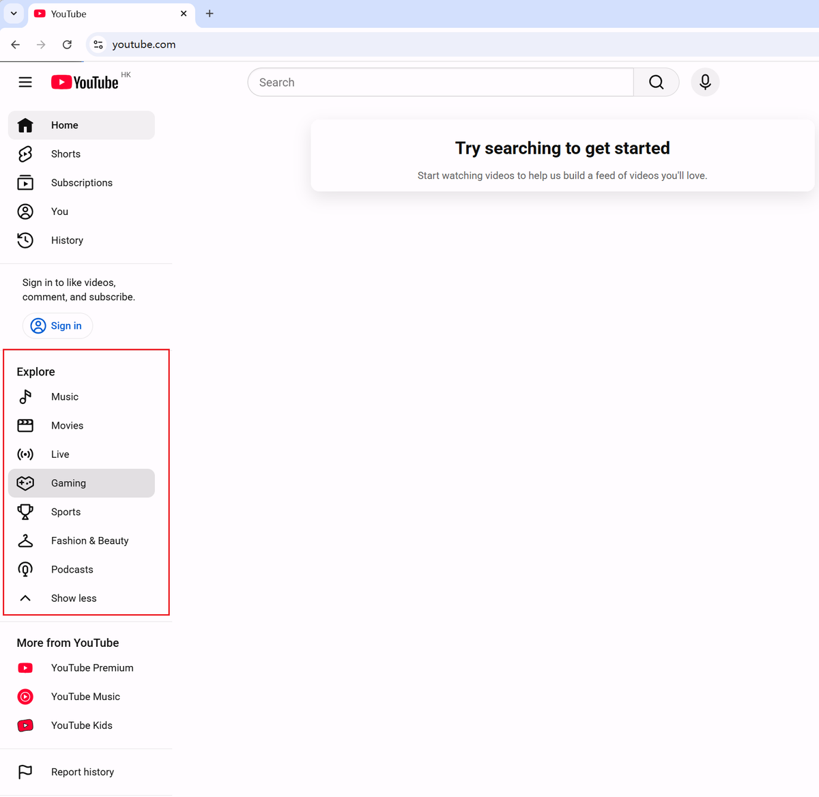The height and width of the screenshot is (797, 819).
Task: Click the YouTube Music icon
Action: (x=25, y=697)
